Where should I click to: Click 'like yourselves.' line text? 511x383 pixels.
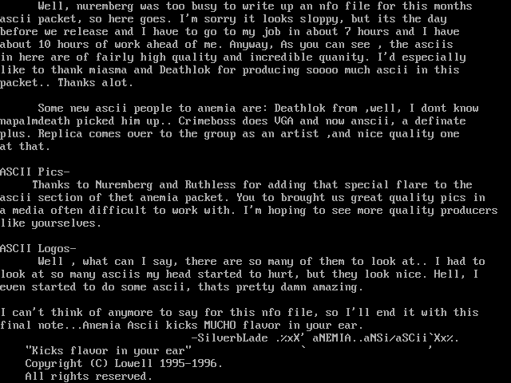click(x=51, y=223)
